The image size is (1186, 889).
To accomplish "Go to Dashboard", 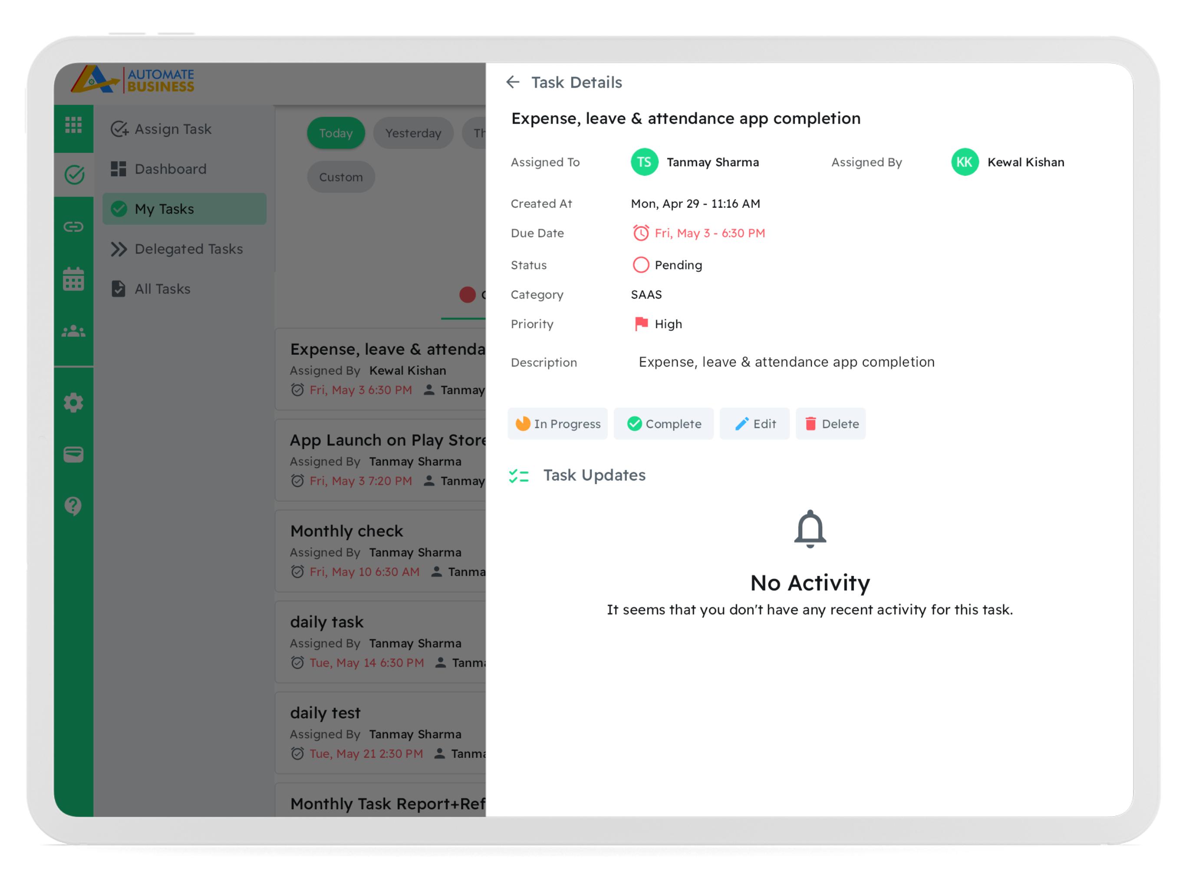I will click(x=184, y=169).
